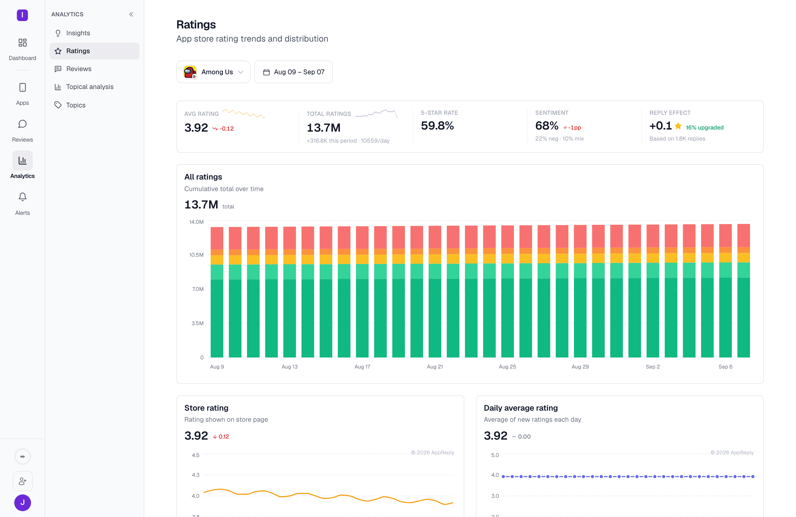Click the Aug 13 bar in All ratings chart
Viewport: 796px width, 517px height.
[x=289, y=292]
